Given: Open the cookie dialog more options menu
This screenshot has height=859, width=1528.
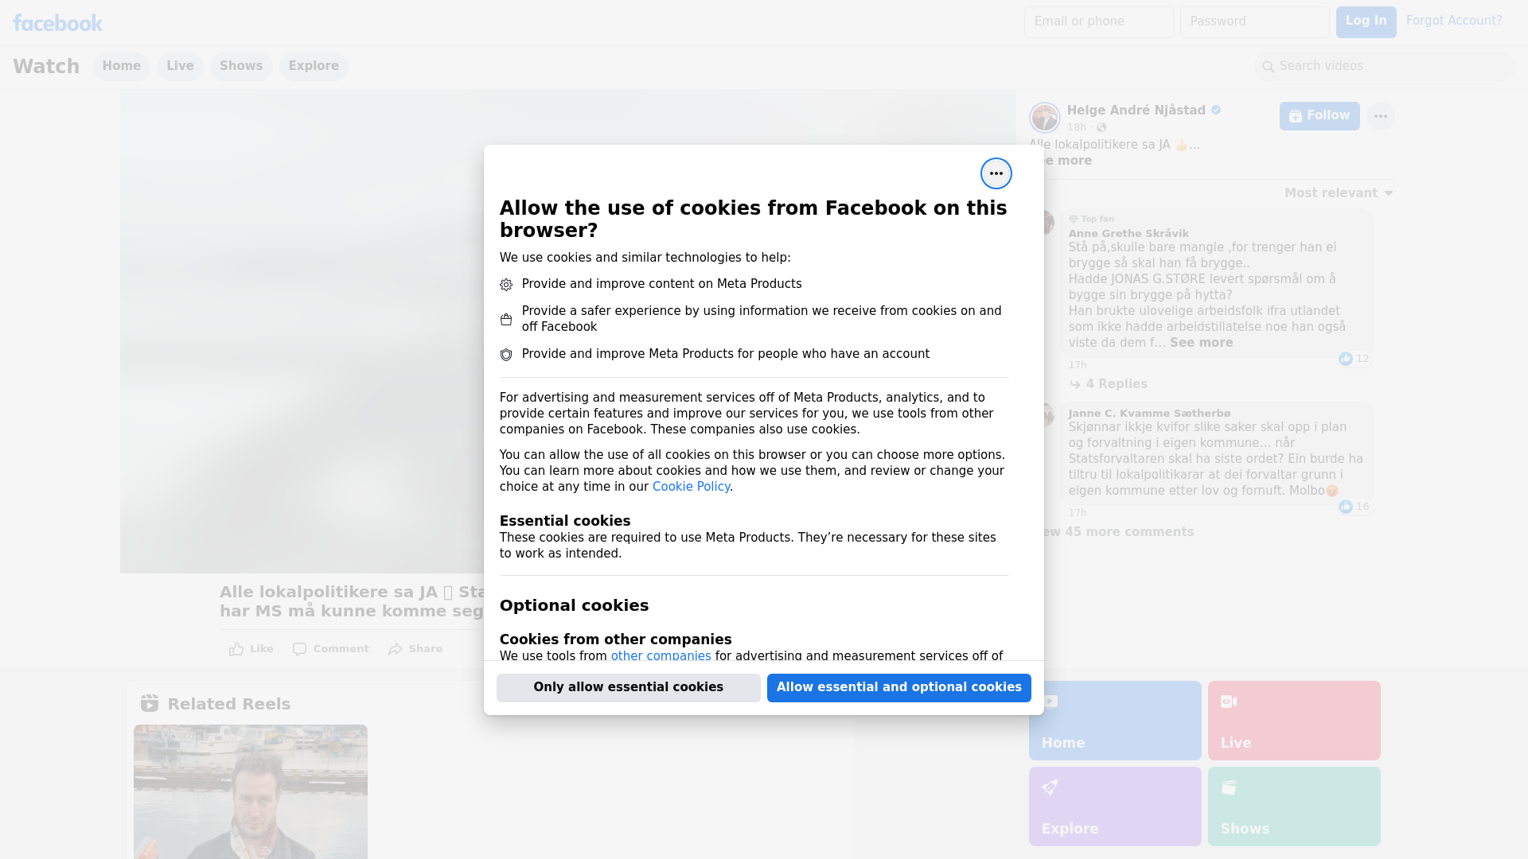Looking at the screenshot, I should click(996, 173).
